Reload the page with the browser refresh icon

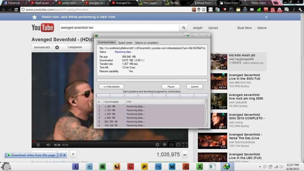[x=16, y=10]
